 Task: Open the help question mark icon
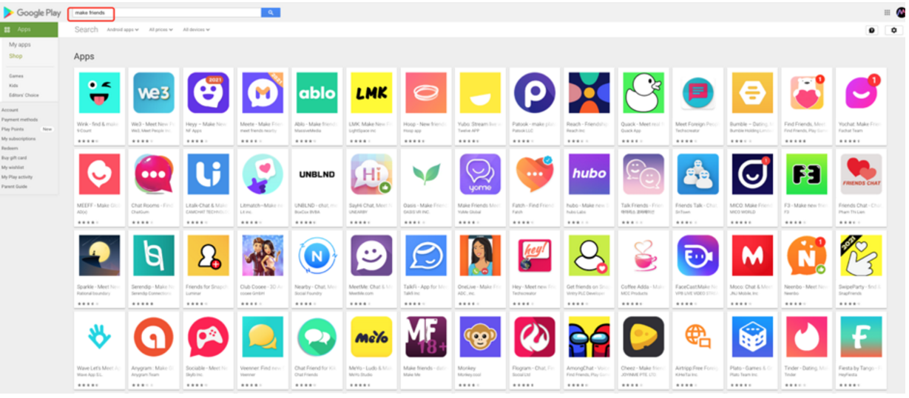pos(872,30)
